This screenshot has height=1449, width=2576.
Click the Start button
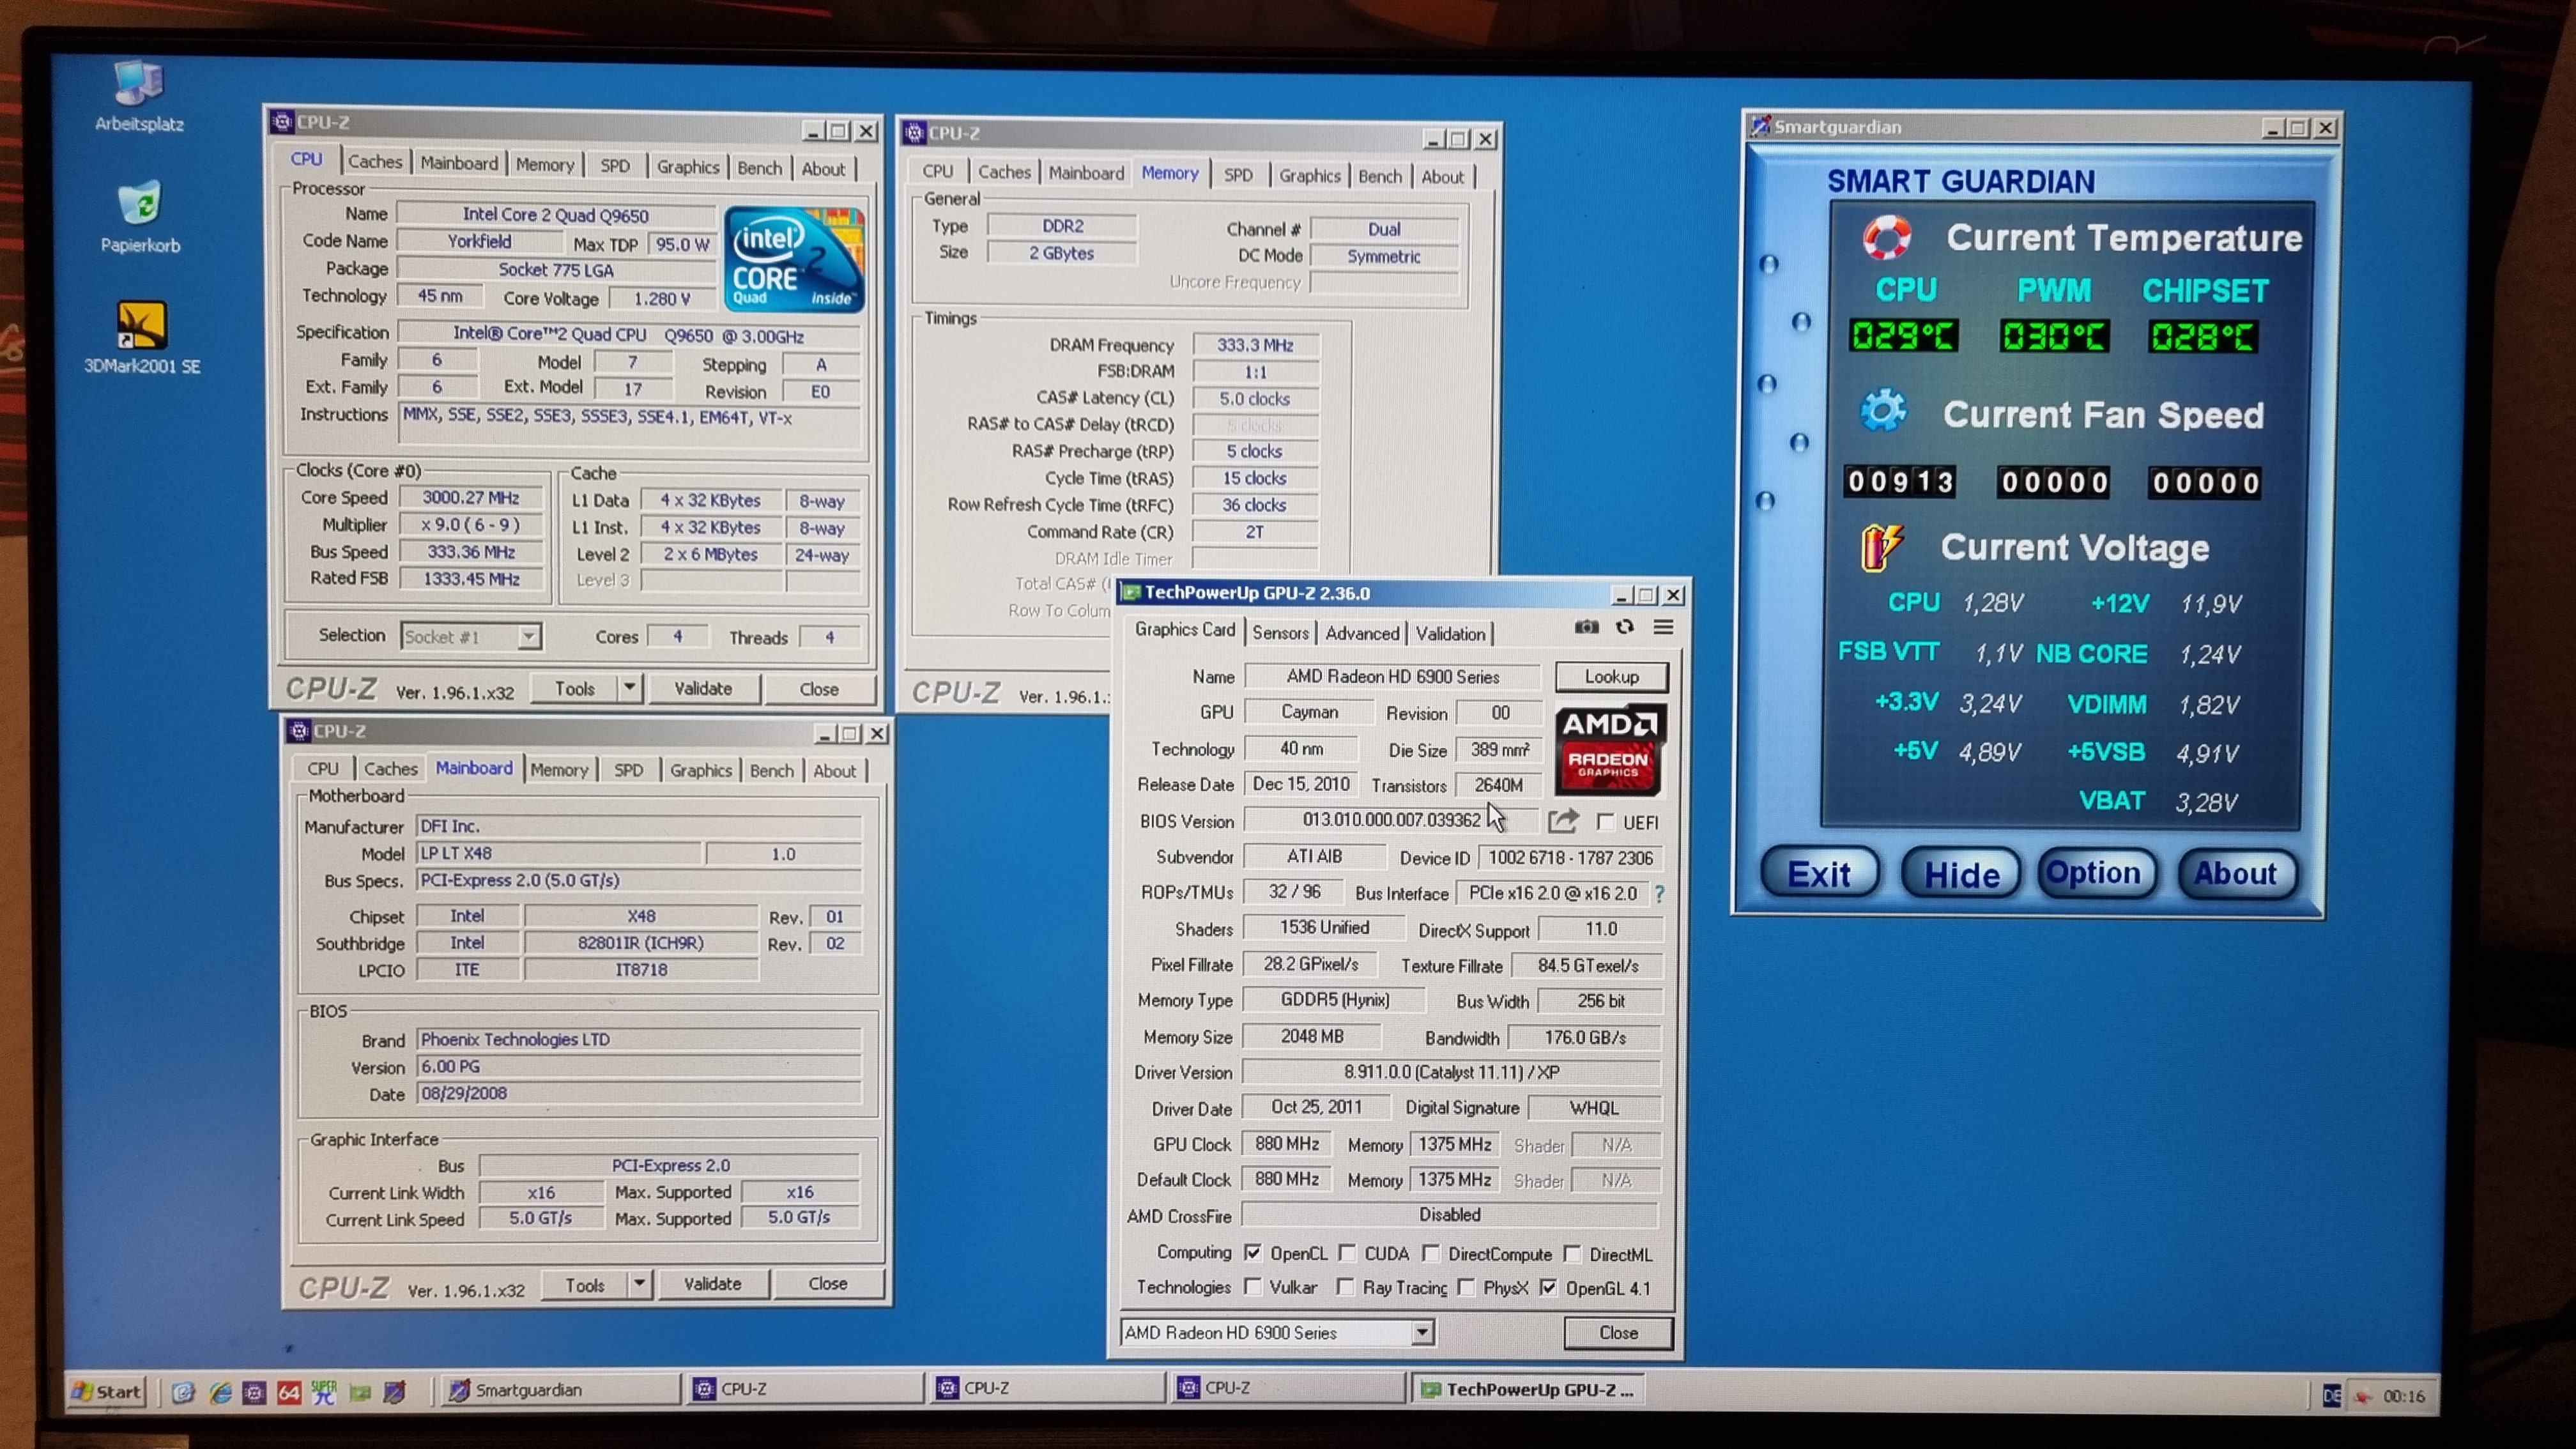[x=107, y=1391]
